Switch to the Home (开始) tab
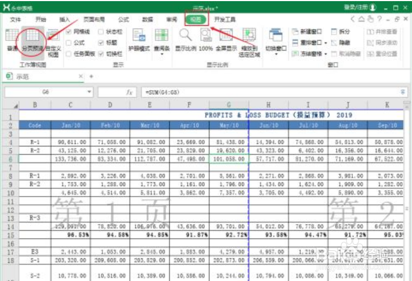 pos(41,19)
